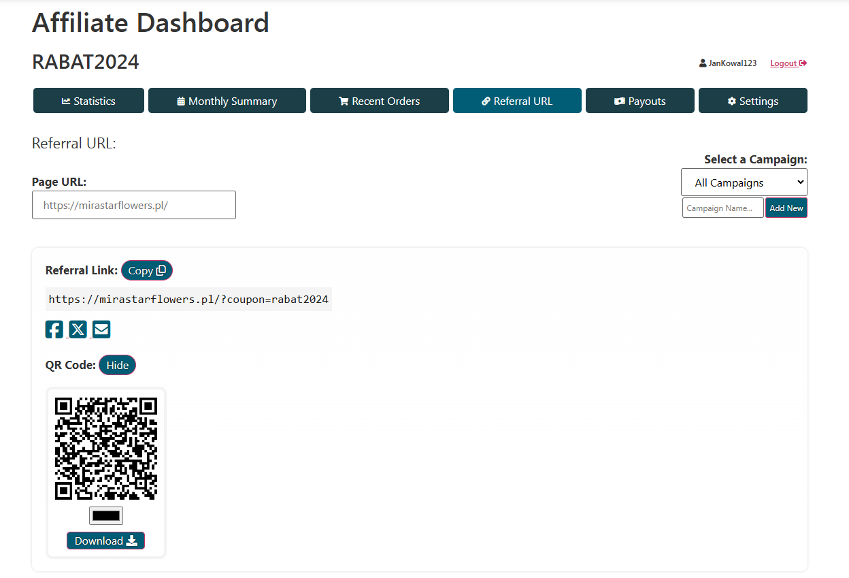Click the 'QR Code:' label
849x578 pixels.
(71, 365)
